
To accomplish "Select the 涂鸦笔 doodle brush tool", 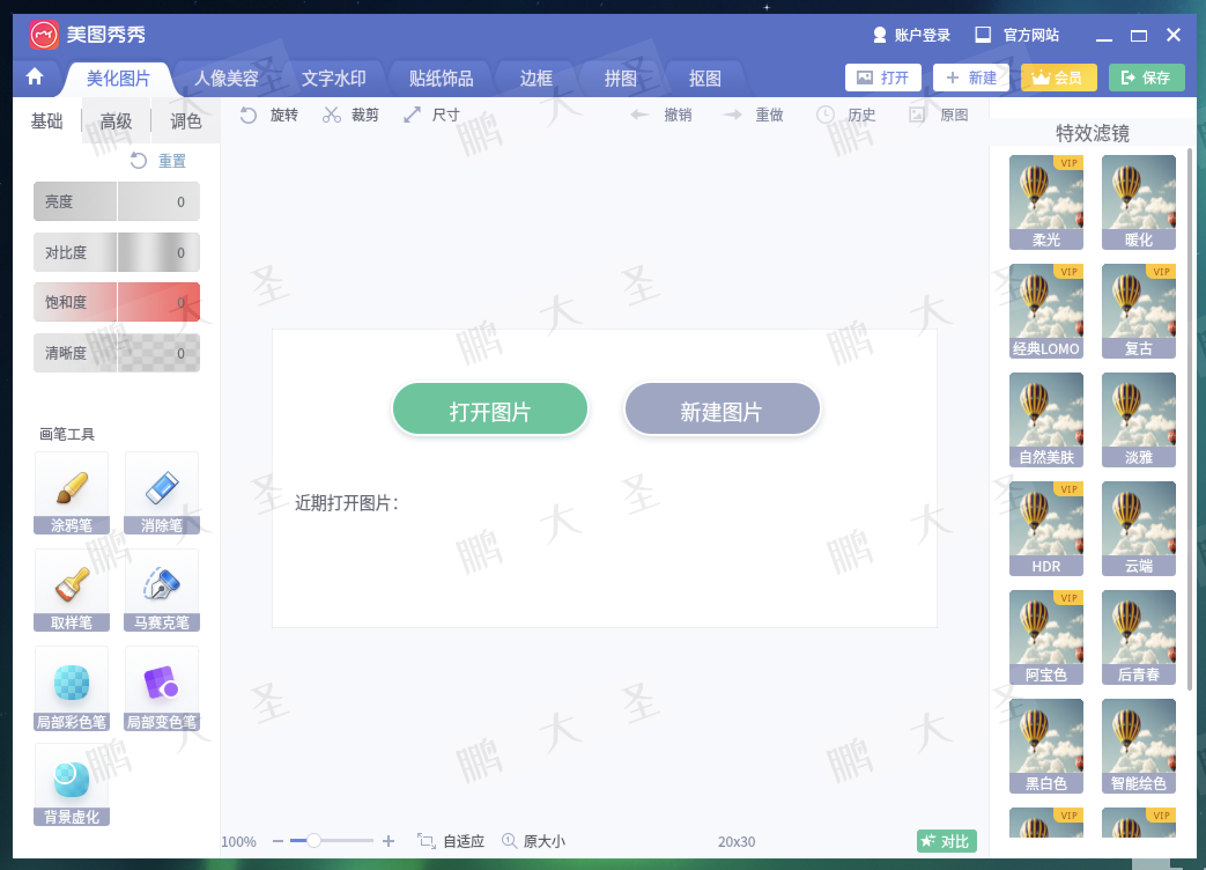I will [x=72, y=492].
